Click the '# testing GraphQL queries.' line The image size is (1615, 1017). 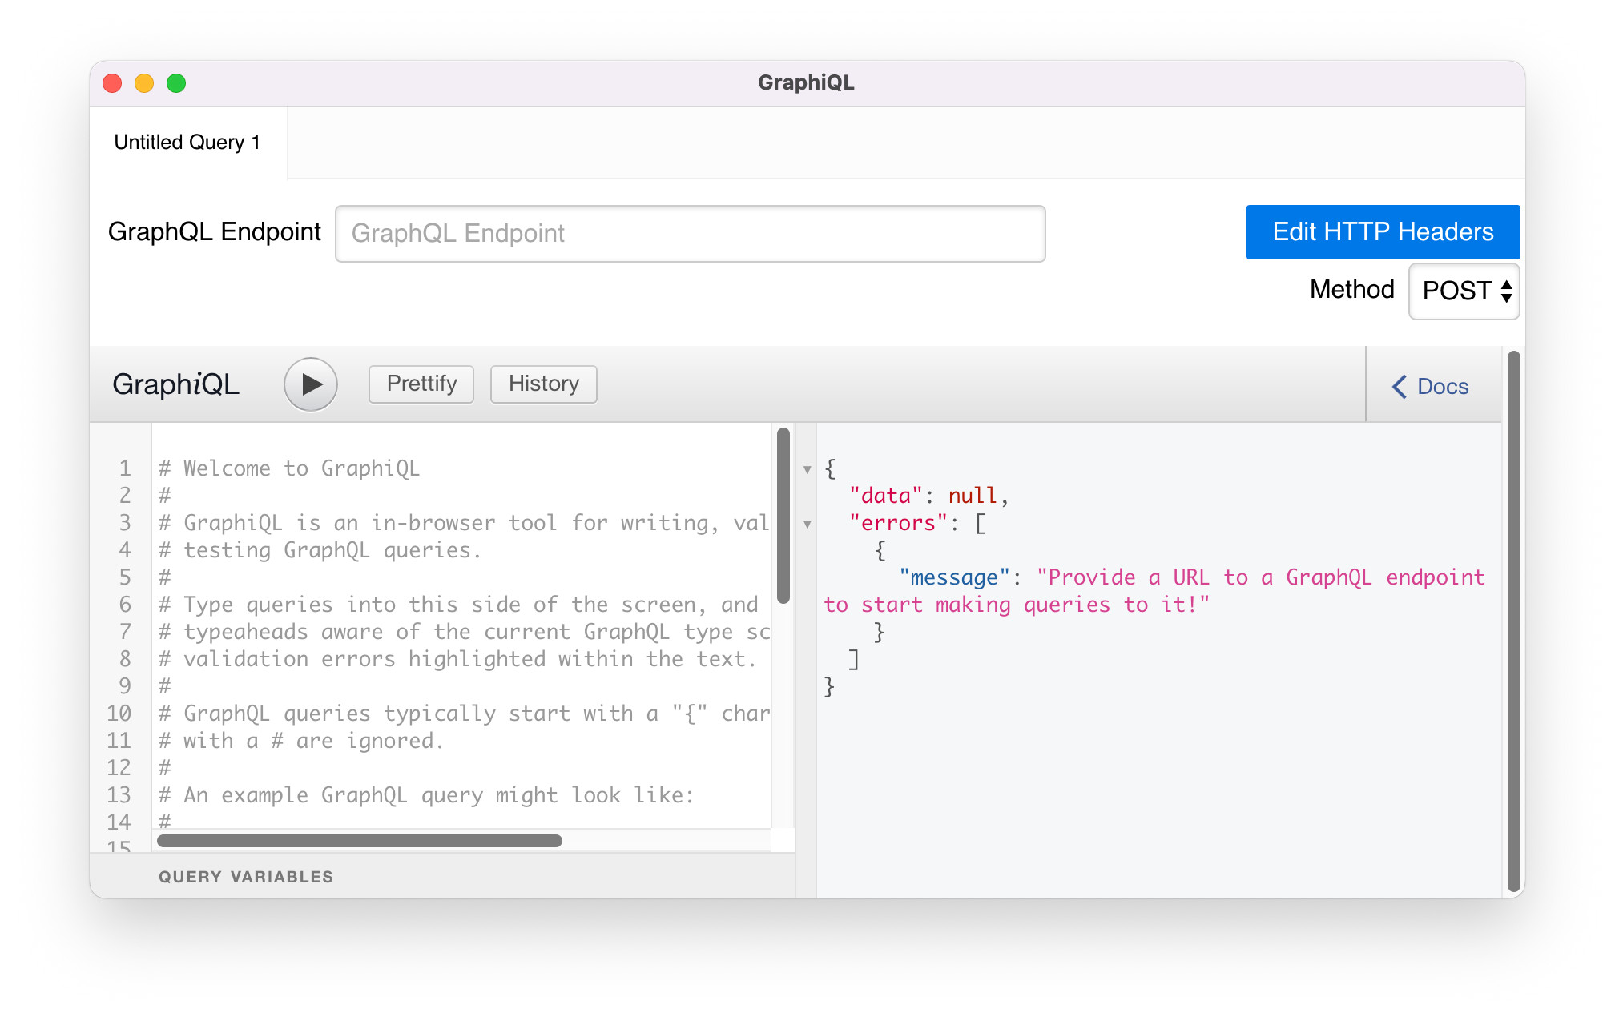click(320, 550)
